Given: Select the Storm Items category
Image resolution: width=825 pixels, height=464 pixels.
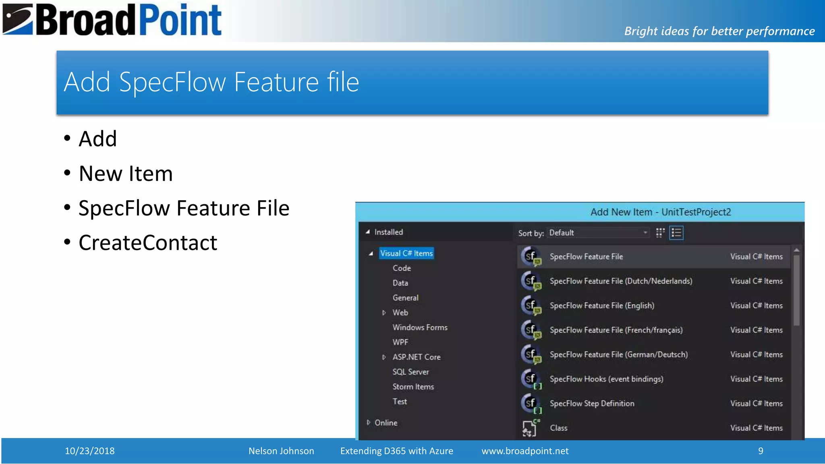Looking at the screenshot, I should 413,387.
